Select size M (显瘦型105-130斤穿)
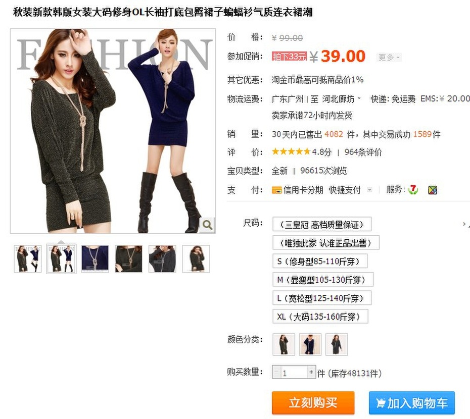The image size is (470, 419). pyautogui.click(x=323, y=280)
